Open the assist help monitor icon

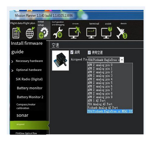pos(107,33)
